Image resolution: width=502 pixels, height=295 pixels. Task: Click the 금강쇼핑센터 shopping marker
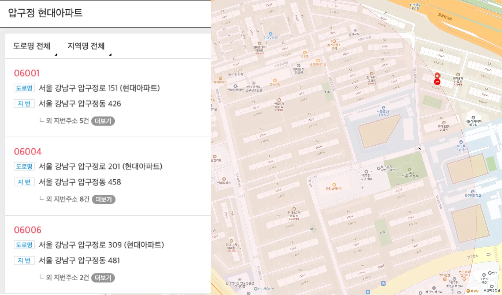[x=334, y=185]
